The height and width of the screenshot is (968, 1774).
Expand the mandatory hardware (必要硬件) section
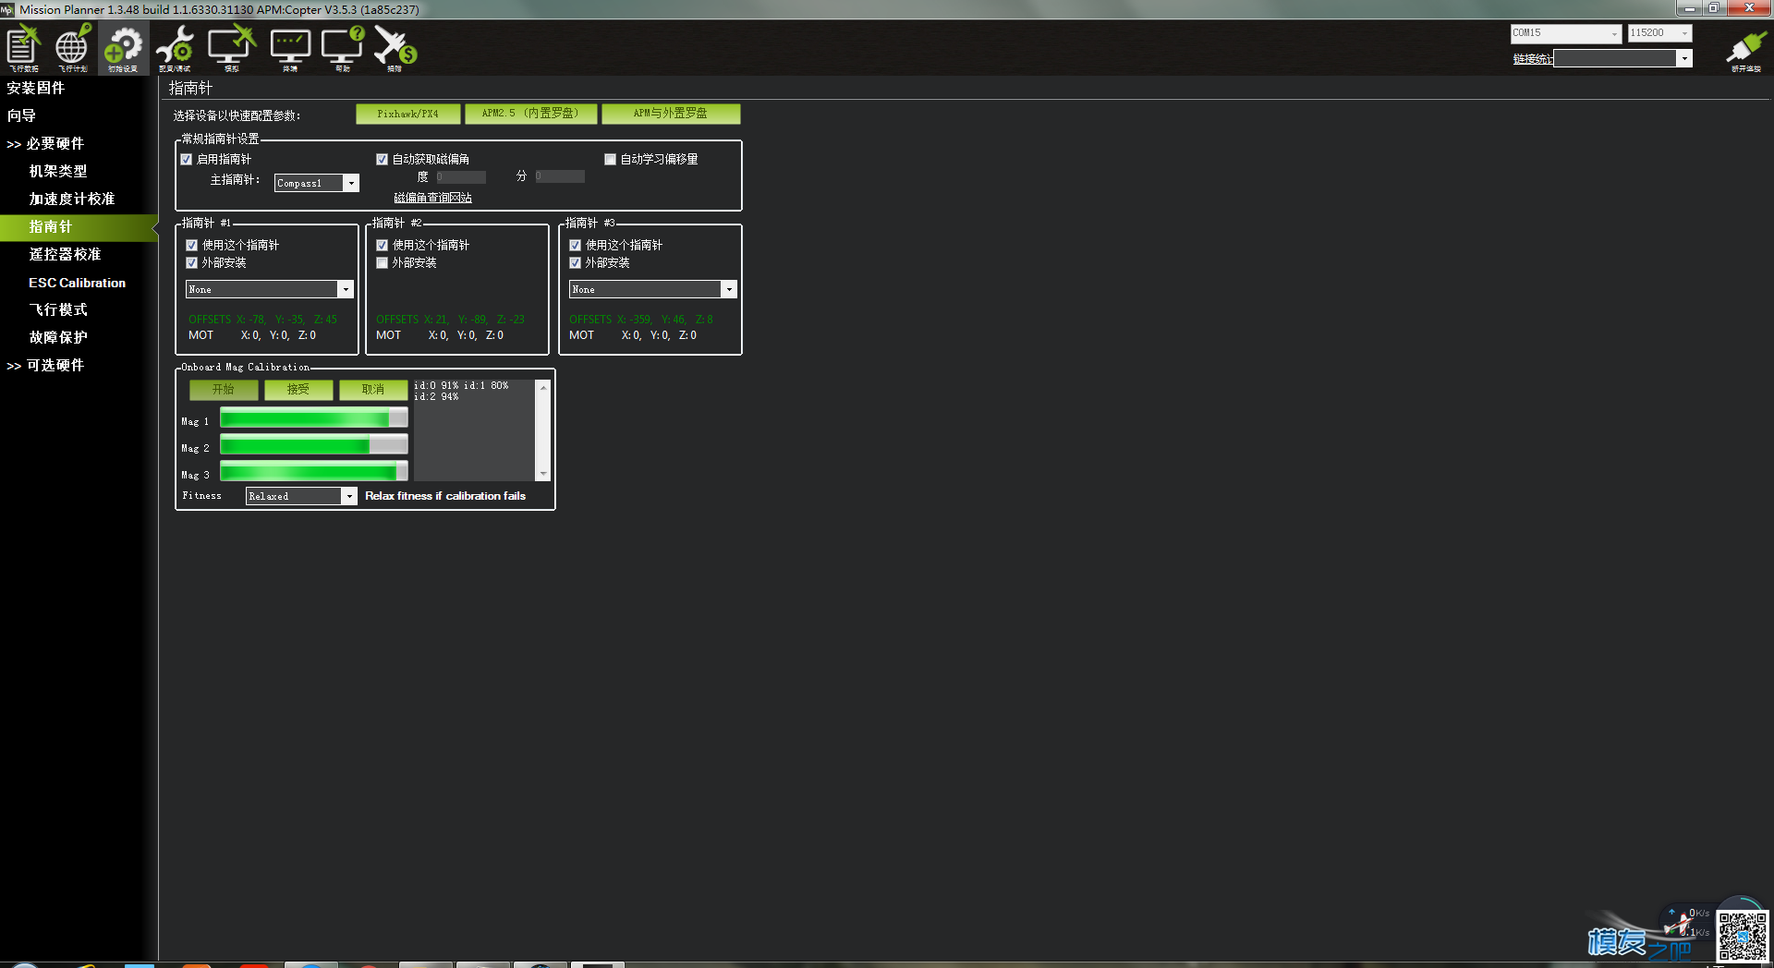[x=45, y=143]
